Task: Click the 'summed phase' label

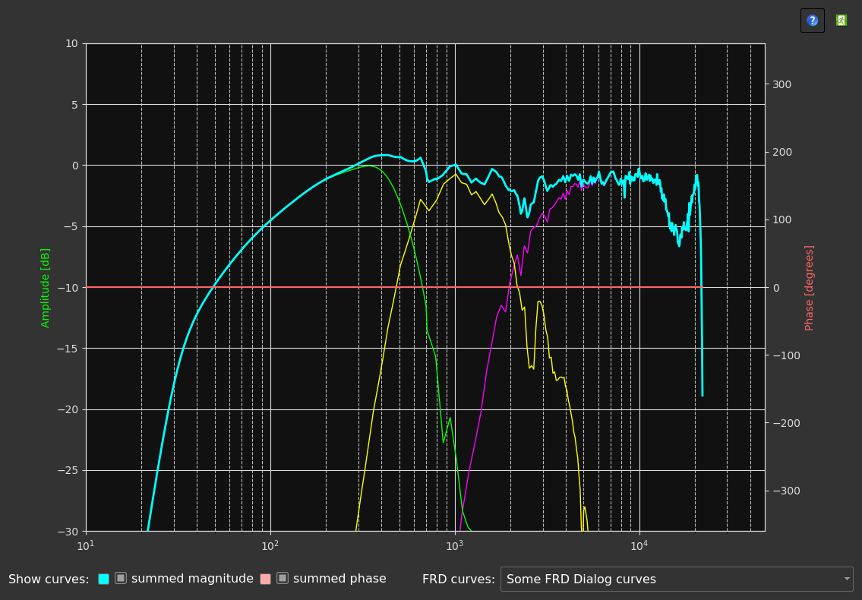Action: pyautogui.click(x=339, y=579)
